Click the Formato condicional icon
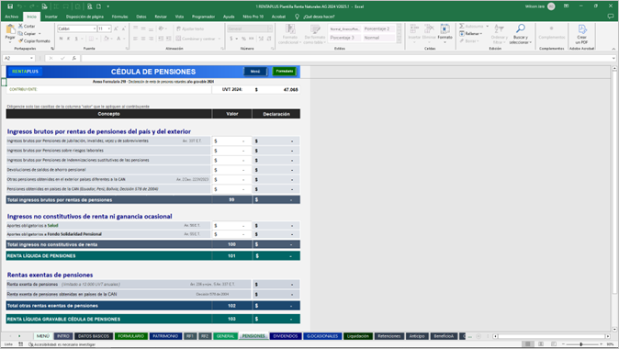 [290, 29]
